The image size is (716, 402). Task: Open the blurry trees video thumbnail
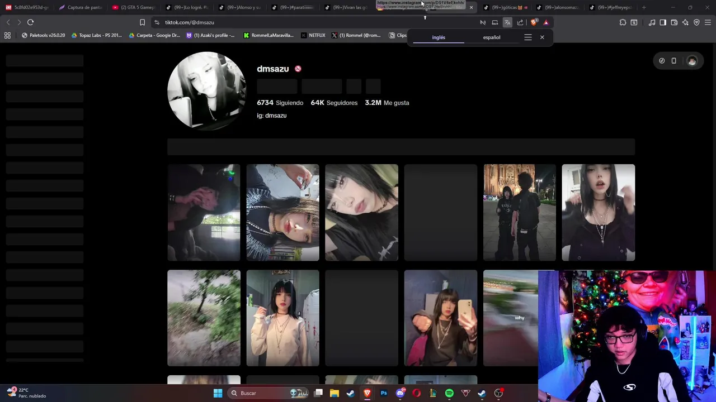pyautogui.click(x=204, y=318)
